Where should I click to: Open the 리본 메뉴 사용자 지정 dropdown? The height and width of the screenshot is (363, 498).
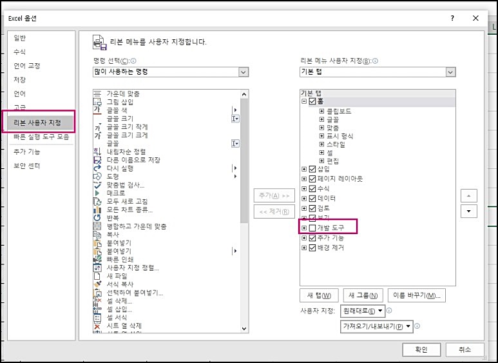pos(378,72)
